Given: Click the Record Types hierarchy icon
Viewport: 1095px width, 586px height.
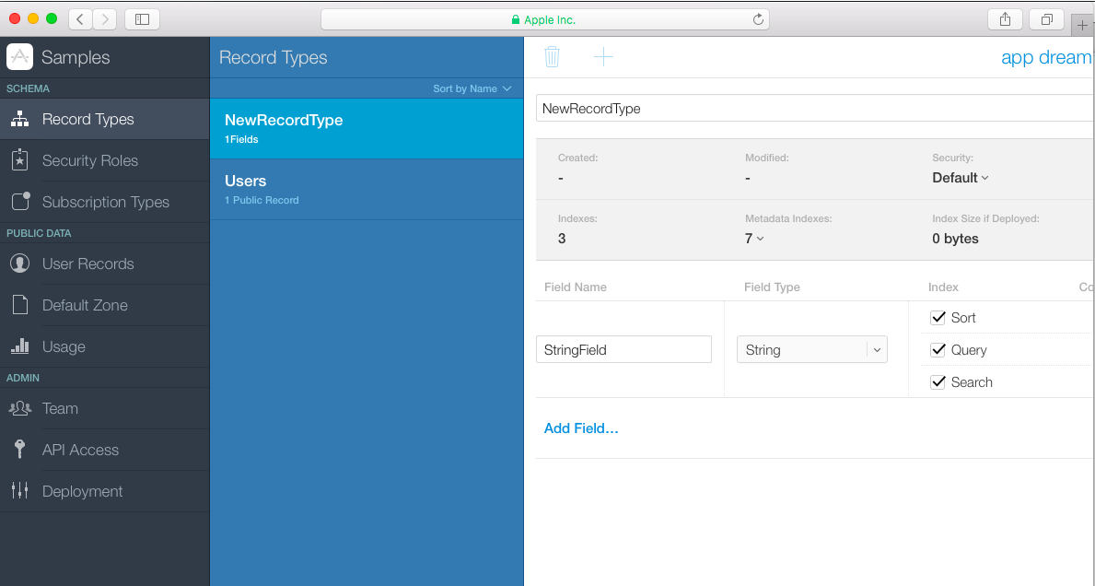Looking at the screenshot, I should pos(19,119).
